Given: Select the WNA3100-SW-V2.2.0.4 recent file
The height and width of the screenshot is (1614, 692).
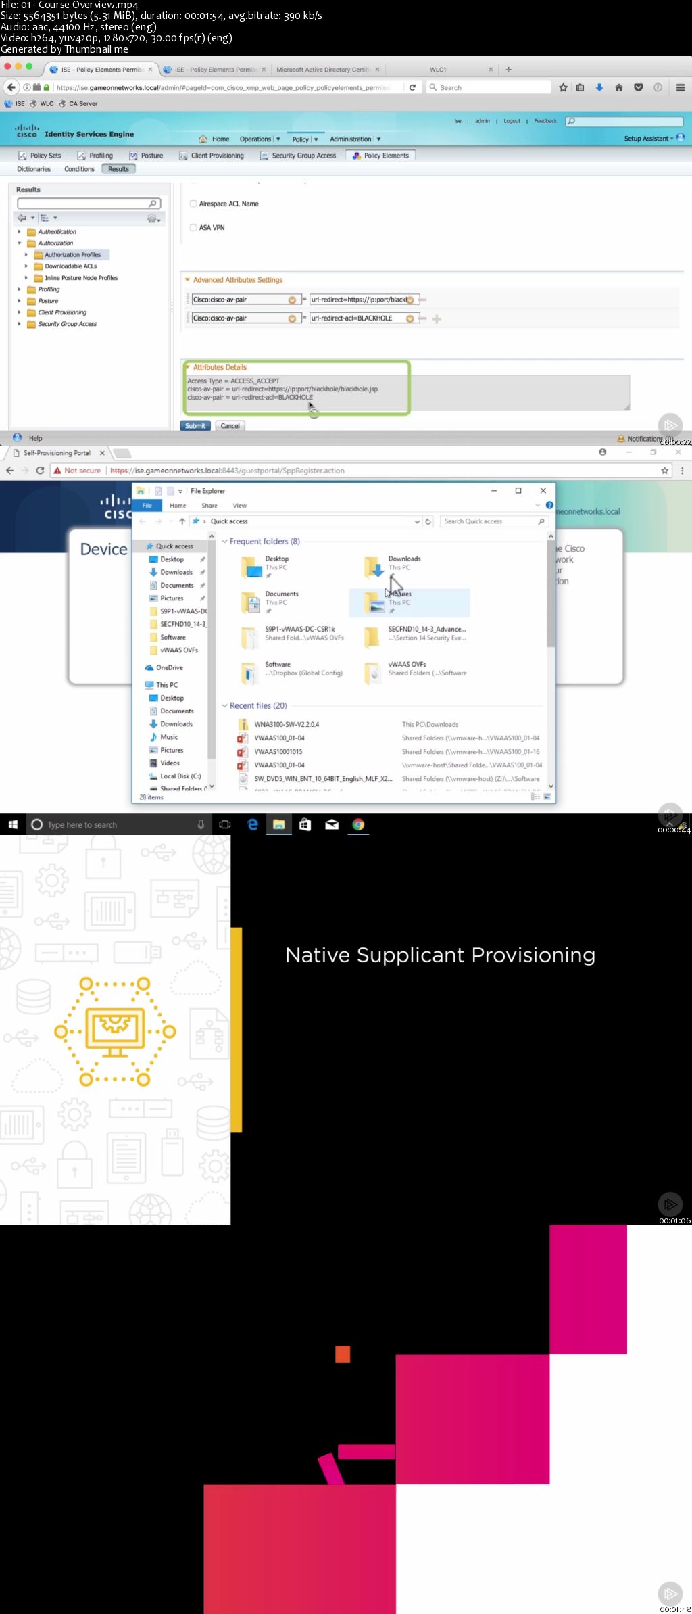Looking at the screenshot, I should pos(287,724).
